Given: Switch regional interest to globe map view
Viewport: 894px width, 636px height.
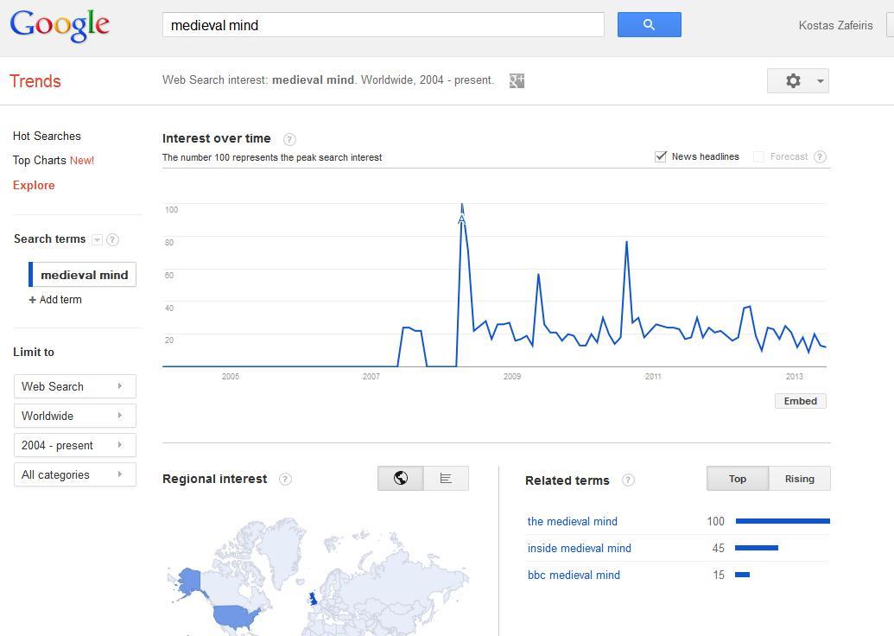Looking at the screenshot, I should (x=401, y=478).
